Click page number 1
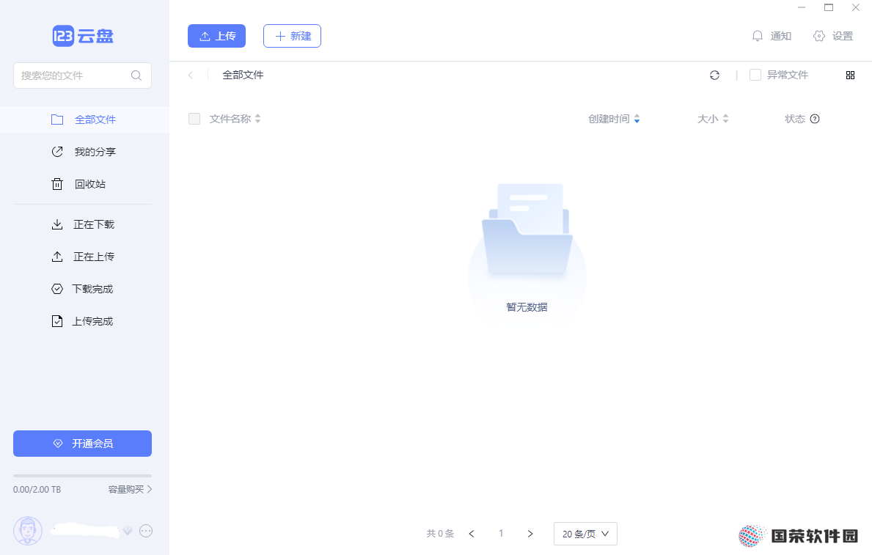 pyautogui.click(x=501, y=534)
